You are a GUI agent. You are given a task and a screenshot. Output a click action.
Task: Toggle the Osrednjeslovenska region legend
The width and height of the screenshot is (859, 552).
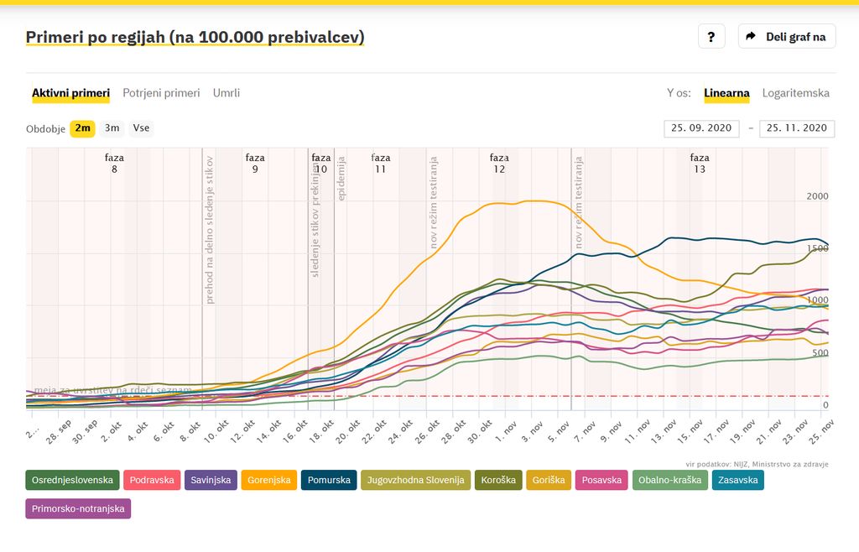click(73, 481)
